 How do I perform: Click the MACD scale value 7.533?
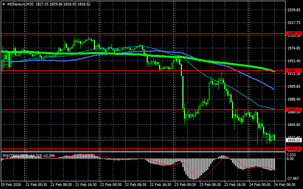pos(291,155)
